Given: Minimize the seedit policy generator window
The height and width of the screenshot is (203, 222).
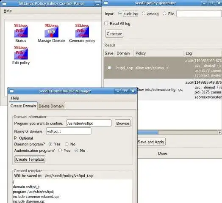Looking at the screenshot, I should coord(204,3).
